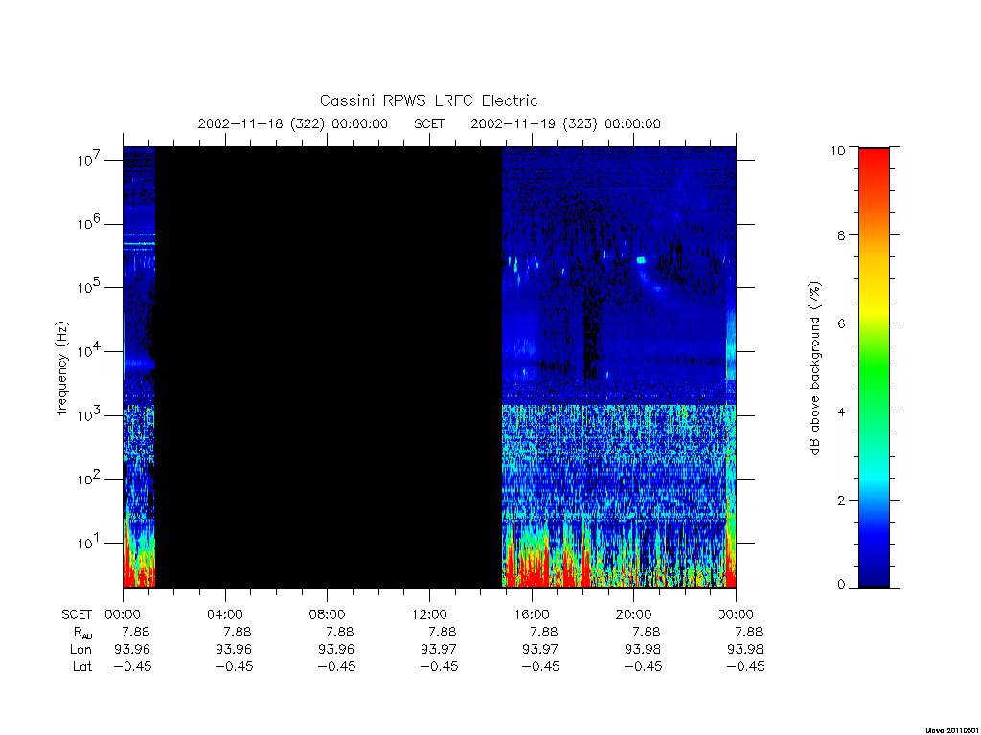Screen dimensions: 981x735
Task: Click the "Lat" row label
Action: 82,666
